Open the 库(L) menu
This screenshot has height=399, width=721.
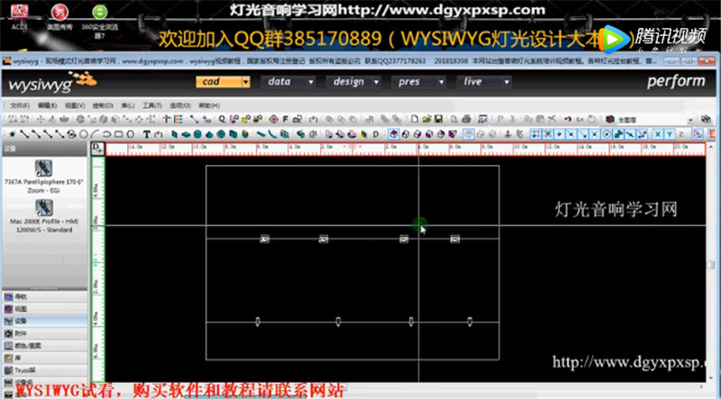click(127, 105)
